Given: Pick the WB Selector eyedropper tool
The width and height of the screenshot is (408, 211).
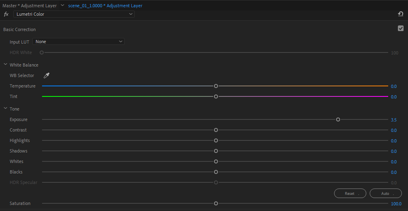Looking at the screenshot, I should click(x=47, y=75).
